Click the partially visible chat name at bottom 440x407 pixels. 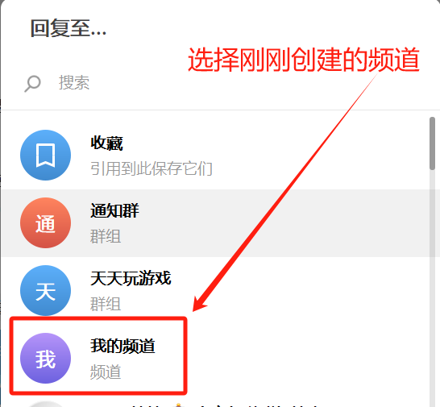click(x=225, y=405)
